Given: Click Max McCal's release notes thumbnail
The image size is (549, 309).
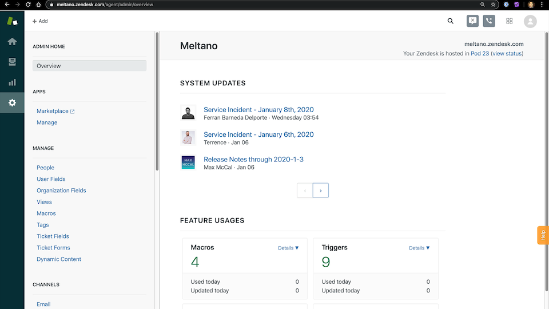Looking at the screenshot, I should (188, 163).
